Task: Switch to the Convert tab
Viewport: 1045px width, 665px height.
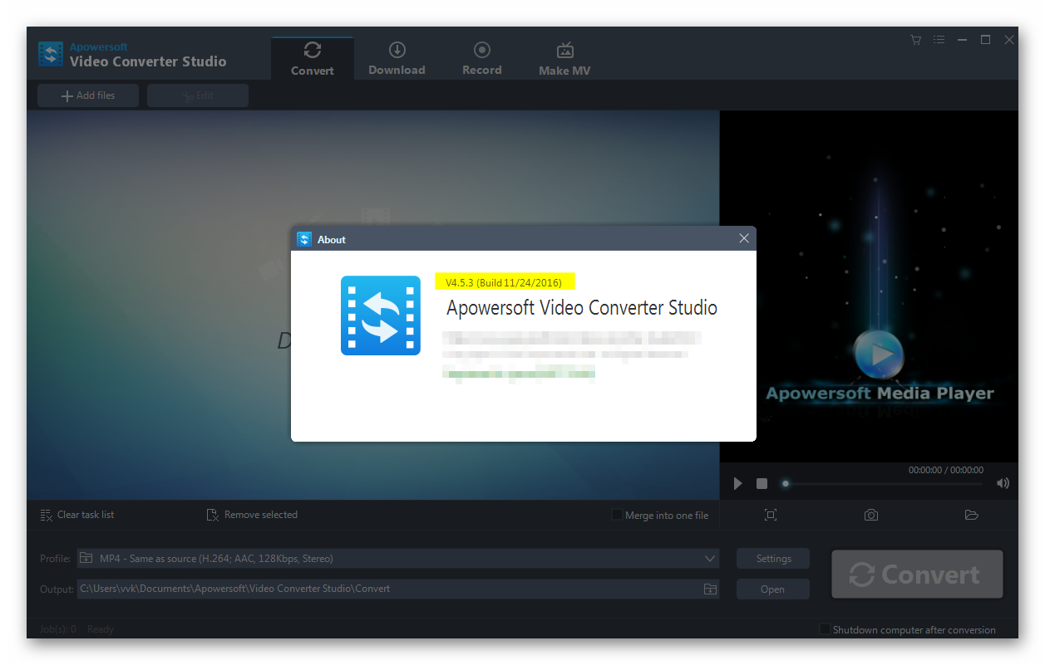Action: pos(313,58)
